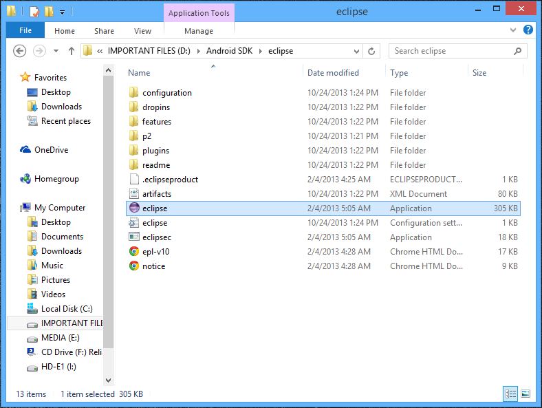542x408 pixels.
Task: Click Android SDK in the address path
Action: click(229, 51)
